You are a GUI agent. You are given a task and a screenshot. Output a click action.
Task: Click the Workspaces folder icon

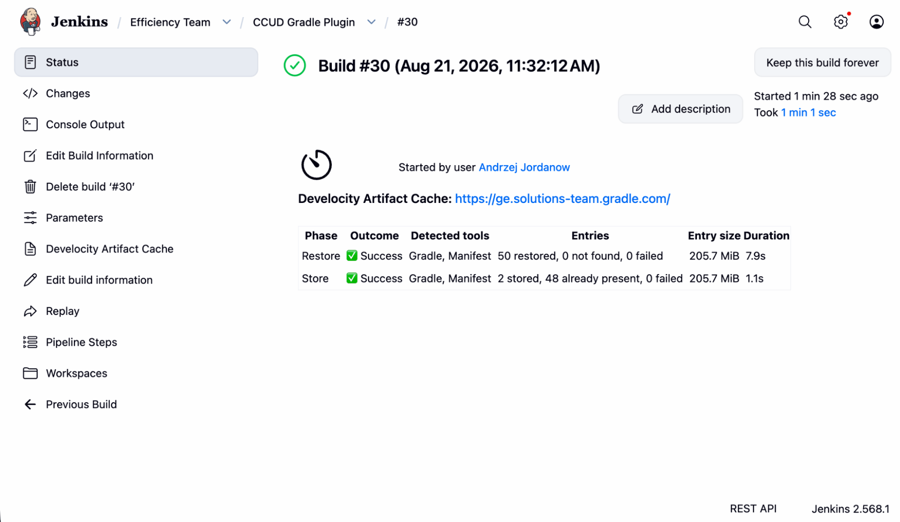coord(30,373)
